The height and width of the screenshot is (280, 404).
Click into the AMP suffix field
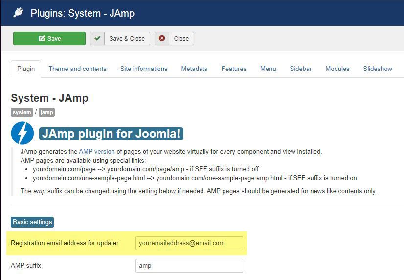189,266
